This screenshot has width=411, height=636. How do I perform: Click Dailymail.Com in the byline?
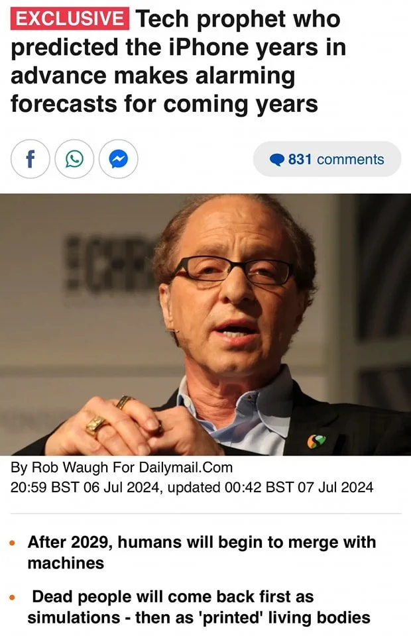point(186,467)
